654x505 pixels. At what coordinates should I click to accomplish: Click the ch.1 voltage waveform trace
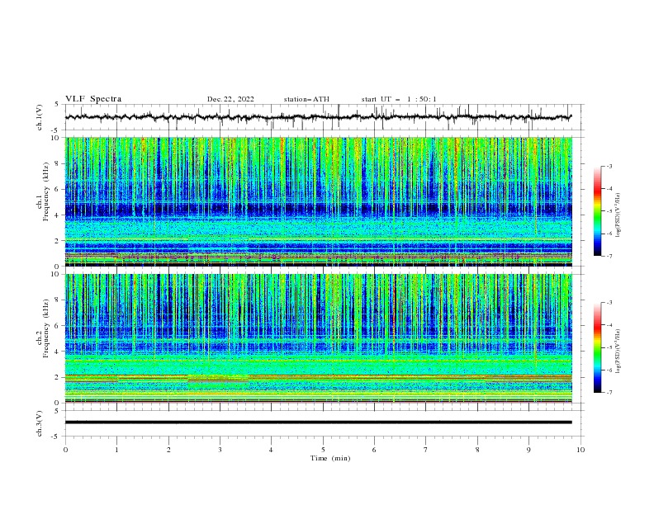point(318,117)
